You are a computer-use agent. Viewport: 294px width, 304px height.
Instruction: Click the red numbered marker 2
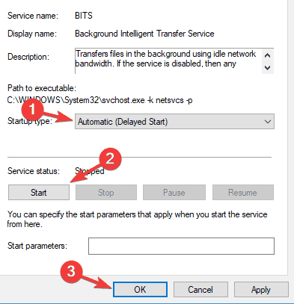point(110,159)
